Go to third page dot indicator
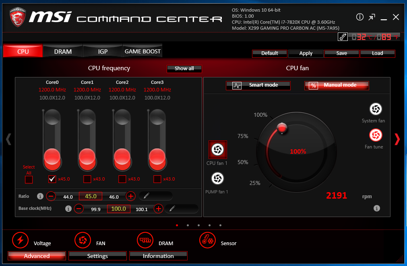Image resolution: width=407 pixels, height=266 pixels. point(198,225)
